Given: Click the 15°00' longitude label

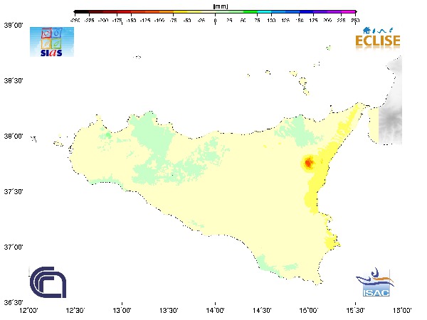Looking at the screenshot, I should 309,311.
